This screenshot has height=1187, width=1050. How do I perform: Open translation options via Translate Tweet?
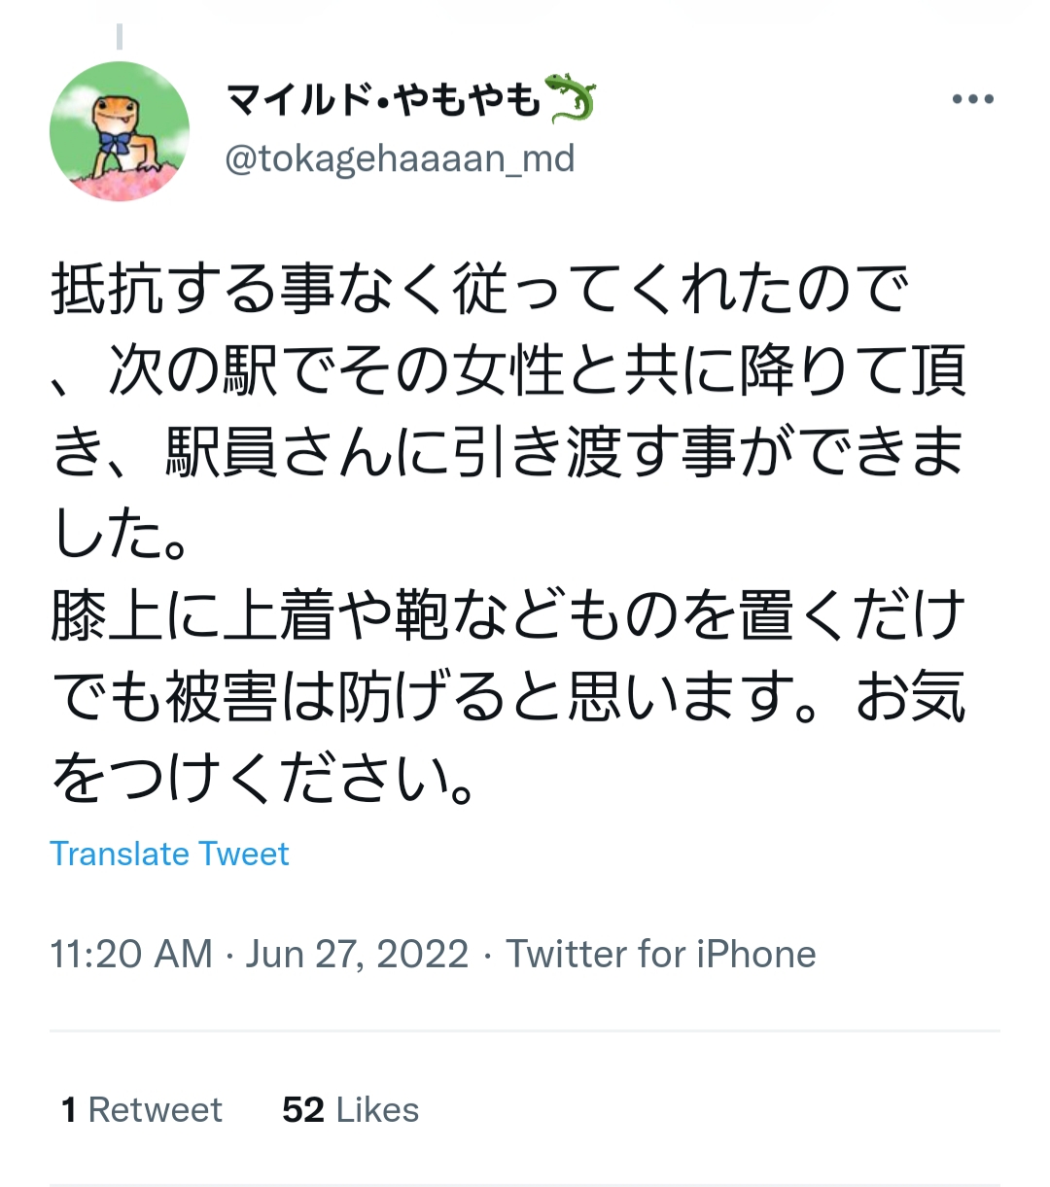point(170,854)
